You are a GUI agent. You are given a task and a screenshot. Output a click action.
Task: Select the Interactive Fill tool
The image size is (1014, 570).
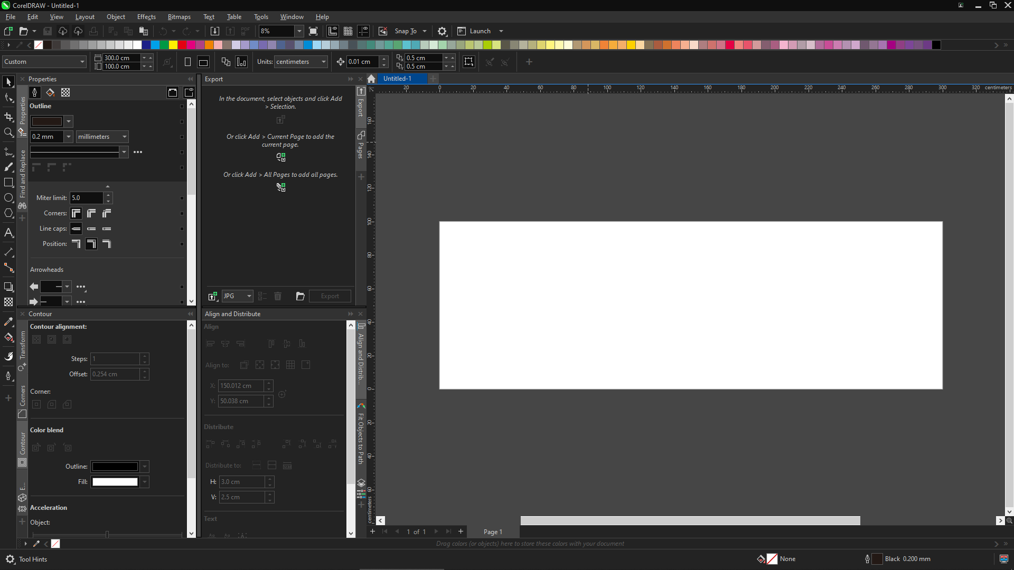coord(8,337)
